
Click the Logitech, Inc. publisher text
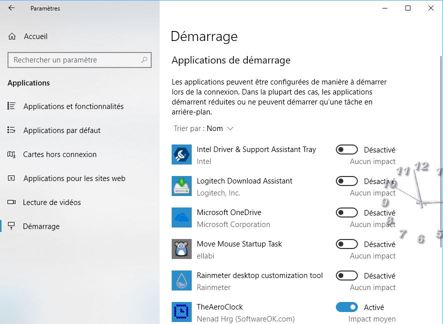218,193
